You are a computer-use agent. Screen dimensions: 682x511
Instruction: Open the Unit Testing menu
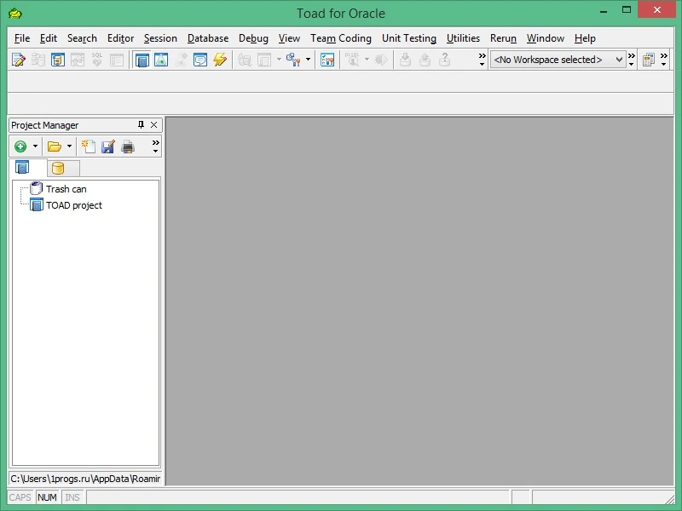coord(409,38)
